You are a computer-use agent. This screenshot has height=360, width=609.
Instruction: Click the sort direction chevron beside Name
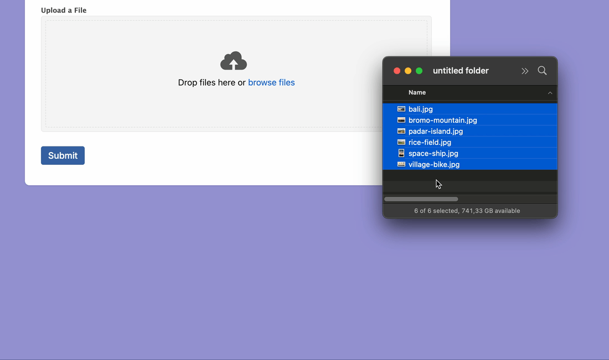[550, 92]
